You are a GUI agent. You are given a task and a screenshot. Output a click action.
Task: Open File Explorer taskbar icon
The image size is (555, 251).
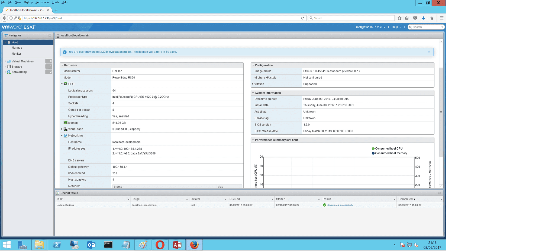coord(39,245)
